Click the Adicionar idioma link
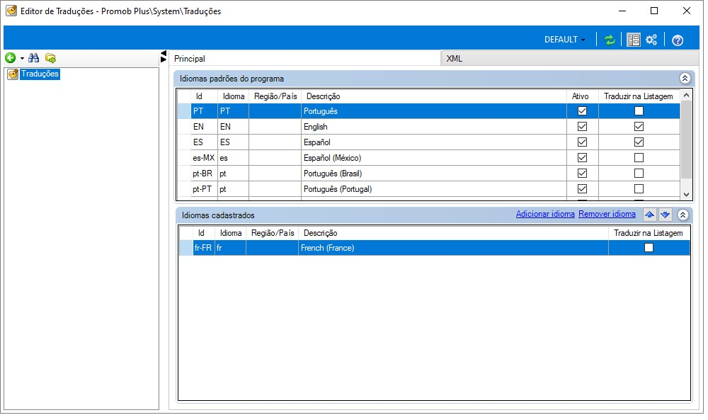 [545, 214]
